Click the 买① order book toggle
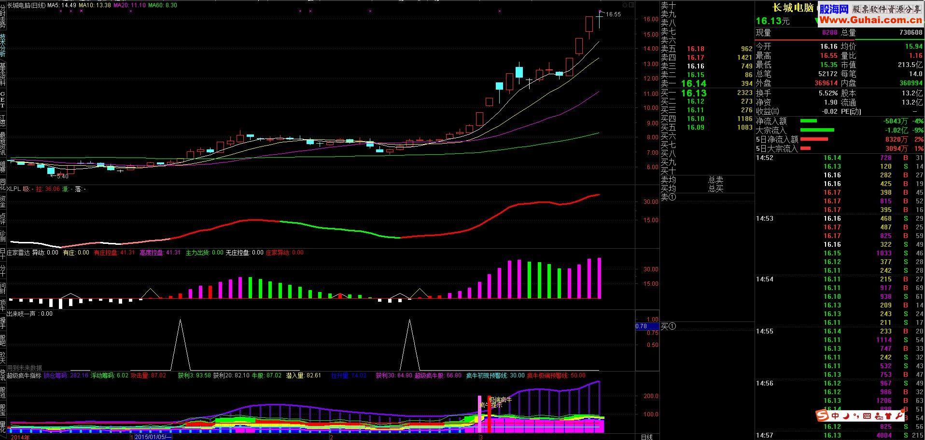 [668, 326]
